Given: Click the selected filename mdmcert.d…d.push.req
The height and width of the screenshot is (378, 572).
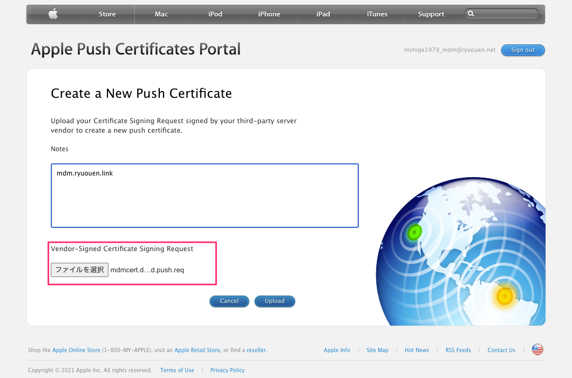Looking at the screenshot, I should [148, 270].
